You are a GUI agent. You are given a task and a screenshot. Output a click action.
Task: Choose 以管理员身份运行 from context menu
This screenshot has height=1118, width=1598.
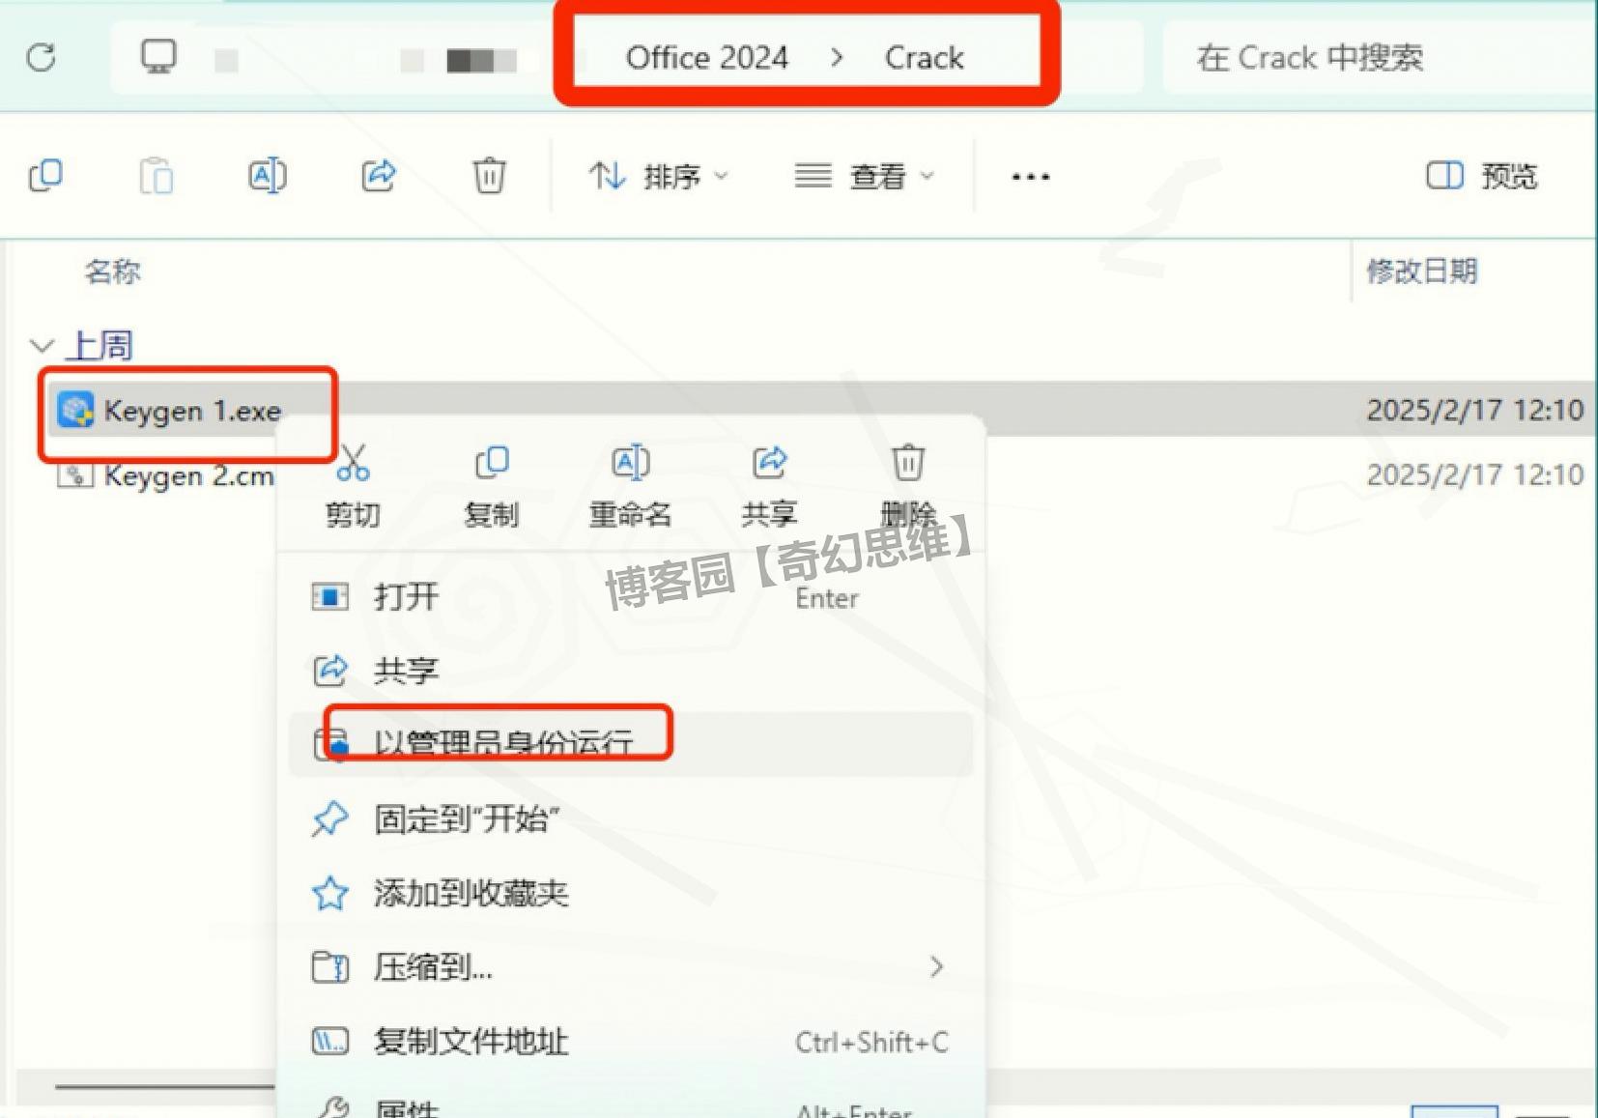pos(630,743)
